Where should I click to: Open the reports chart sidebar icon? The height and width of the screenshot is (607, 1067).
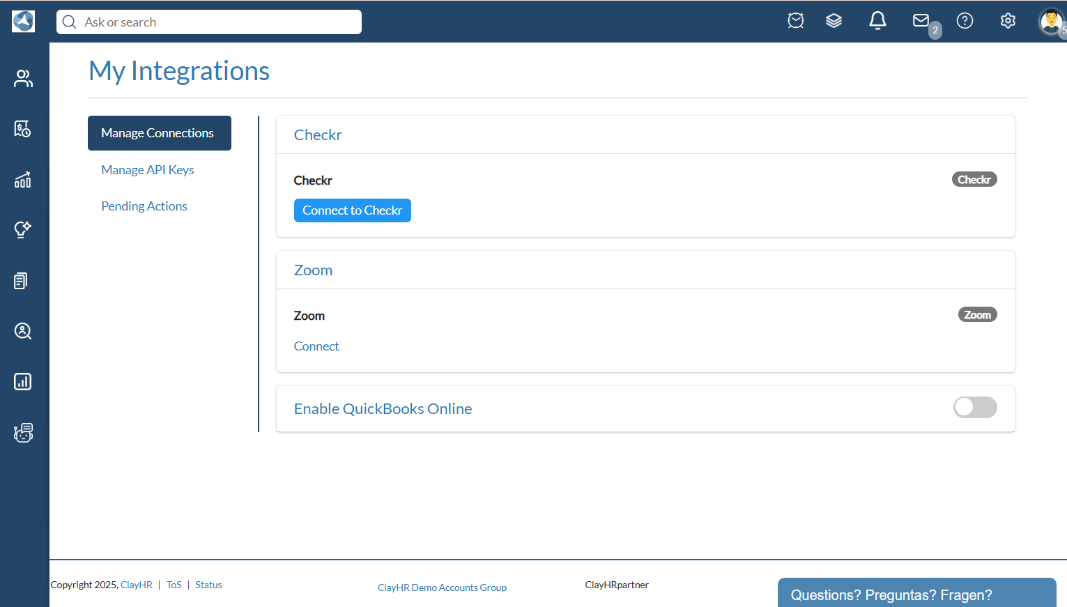click(23, 381)
